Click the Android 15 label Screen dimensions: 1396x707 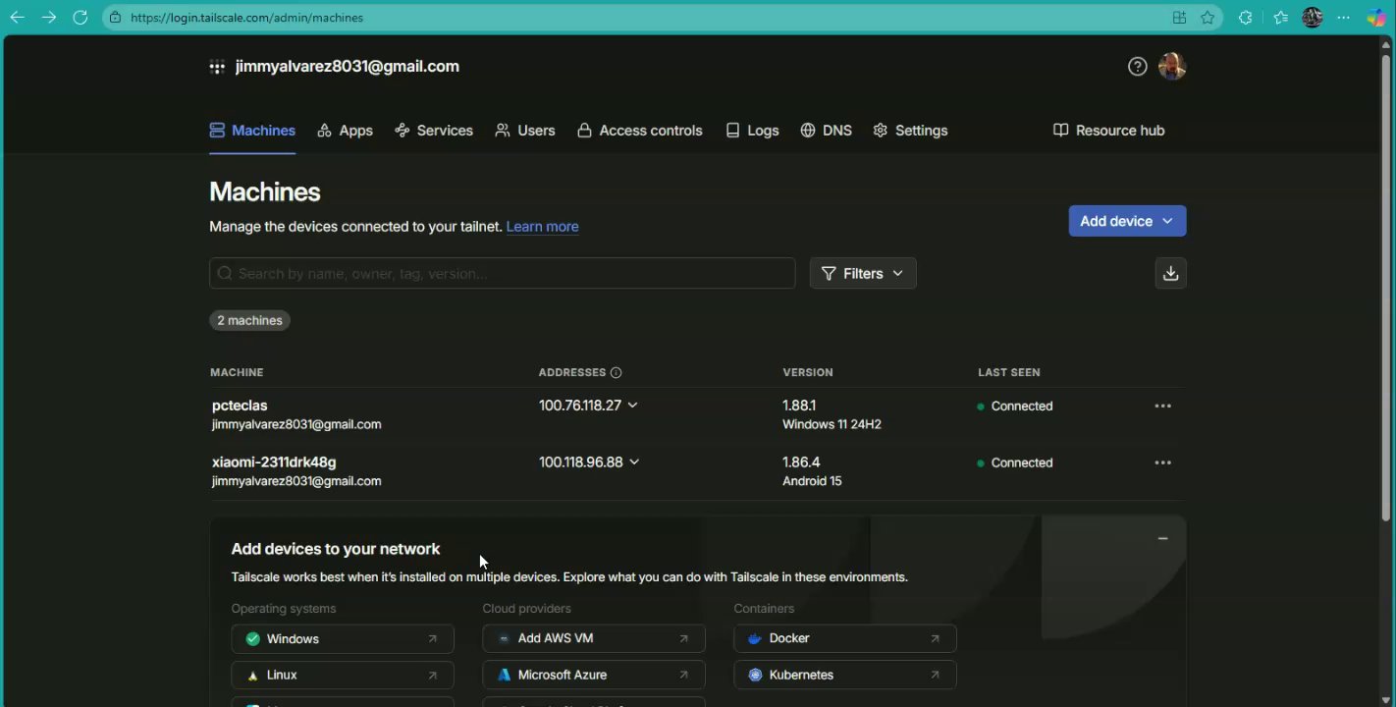pos(812,481)
